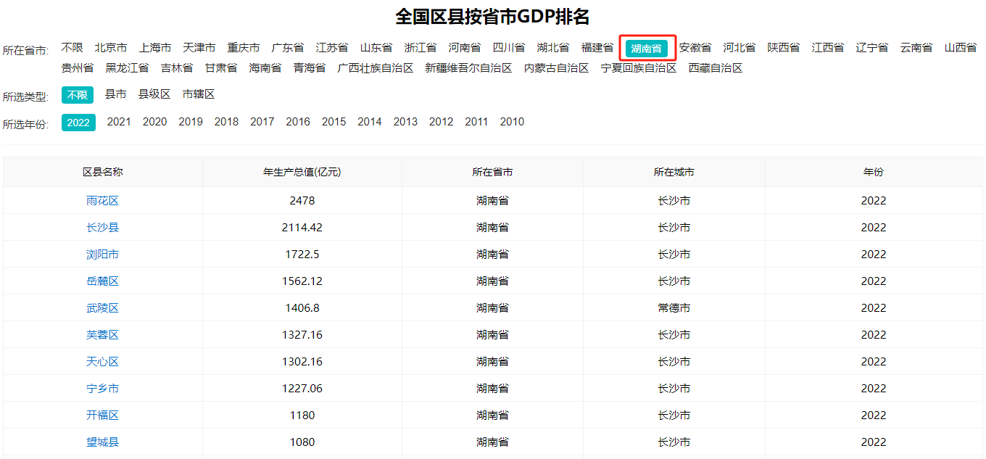Filter by 上海市
This screenshot has width=986, height=459.
[x=155, y=47]
